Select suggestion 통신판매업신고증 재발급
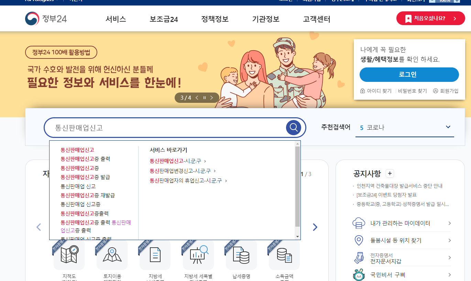Screen dimensions: 471x281 (88, 195)
